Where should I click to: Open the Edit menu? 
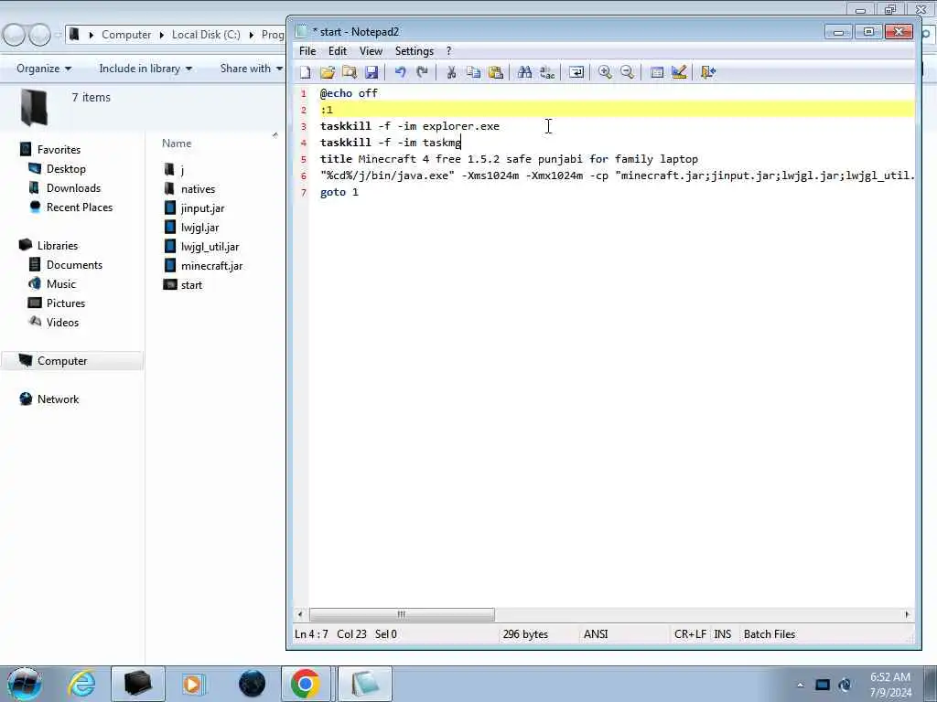tap(338, 51)
